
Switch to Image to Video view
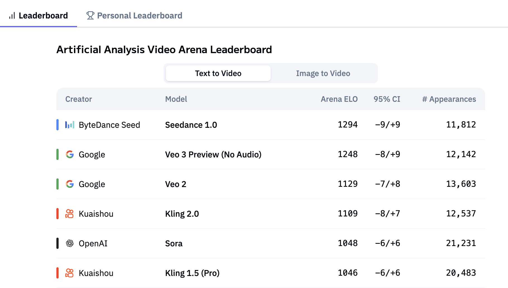[323, 73]
